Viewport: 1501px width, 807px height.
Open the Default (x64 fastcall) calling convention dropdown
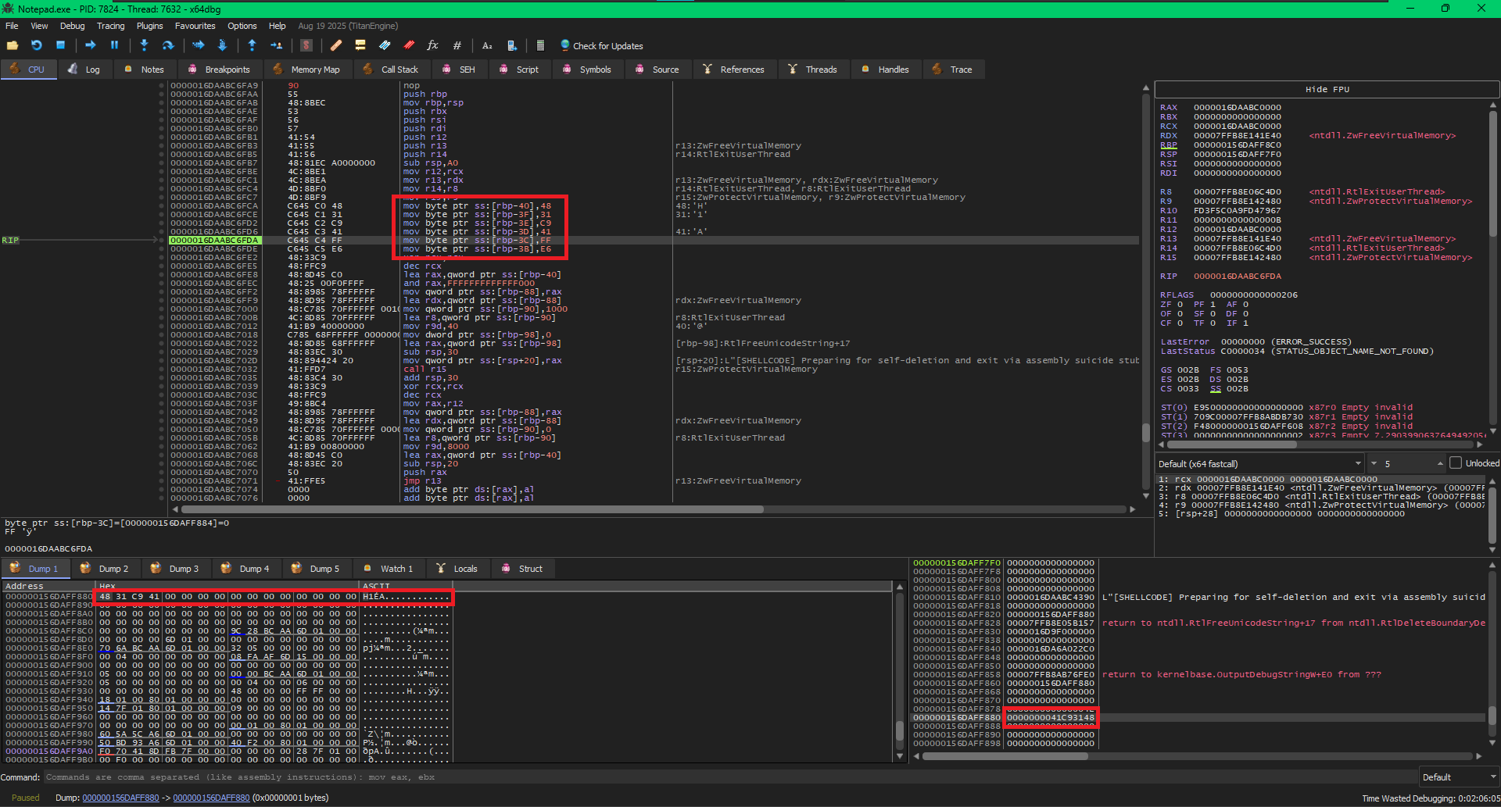coord(1259,464)
